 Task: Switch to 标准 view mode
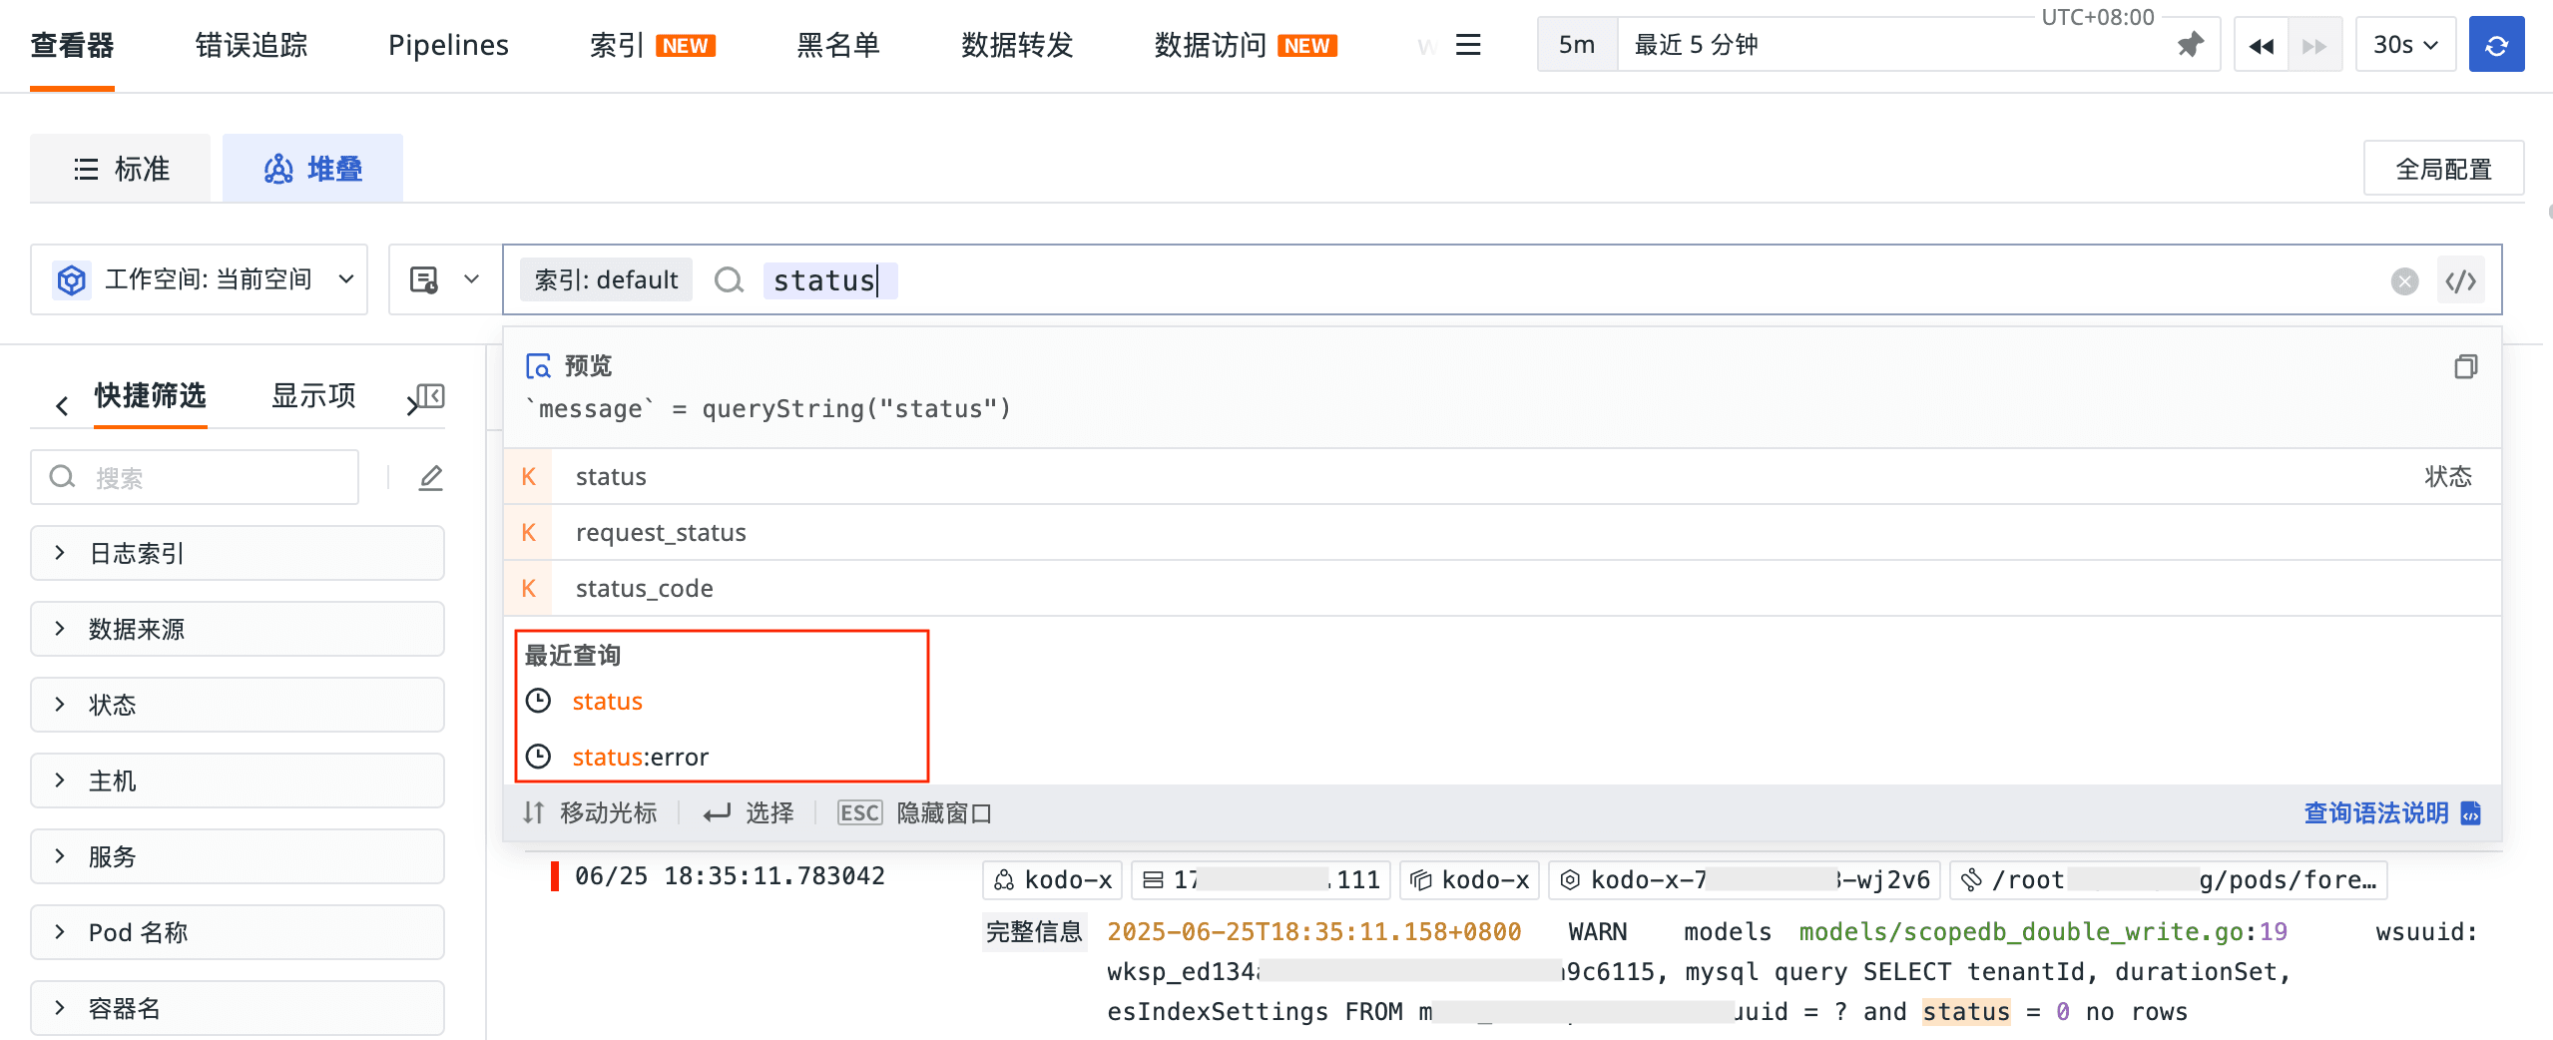121,169
